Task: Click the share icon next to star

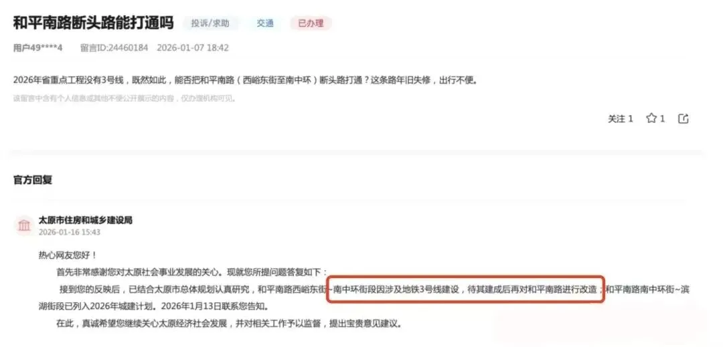Action: tap(684, 119)
